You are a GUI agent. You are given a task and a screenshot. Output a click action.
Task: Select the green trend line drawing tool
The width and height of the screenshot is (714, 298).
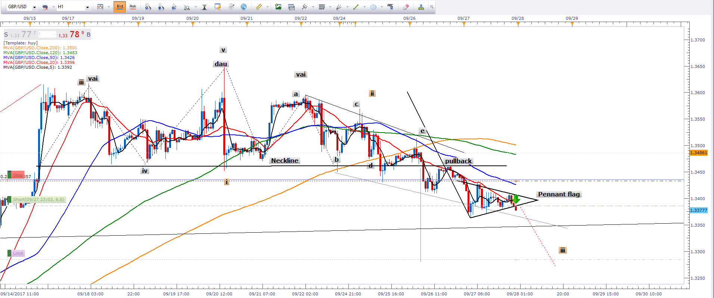(x=356, y=7)
